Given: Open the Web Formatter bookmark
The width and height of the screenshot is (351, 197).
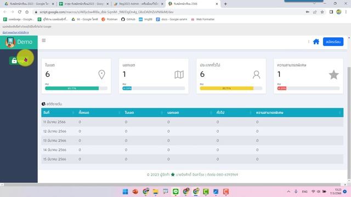Looking at the screenshot, I should click(203, 19).
